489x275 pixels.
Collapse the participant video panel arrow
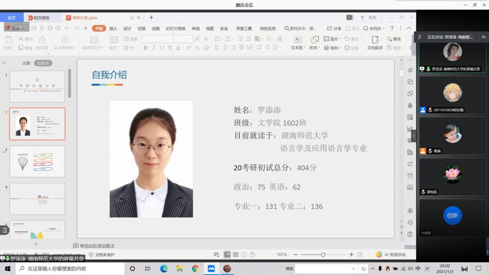click(414, 136)
